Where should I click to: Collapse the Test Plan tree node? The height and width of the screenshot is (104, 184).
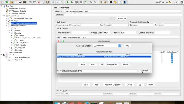pyautogui.click(x=2, y=6)
